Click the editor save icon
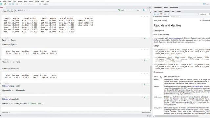 [x=8, y=10]
